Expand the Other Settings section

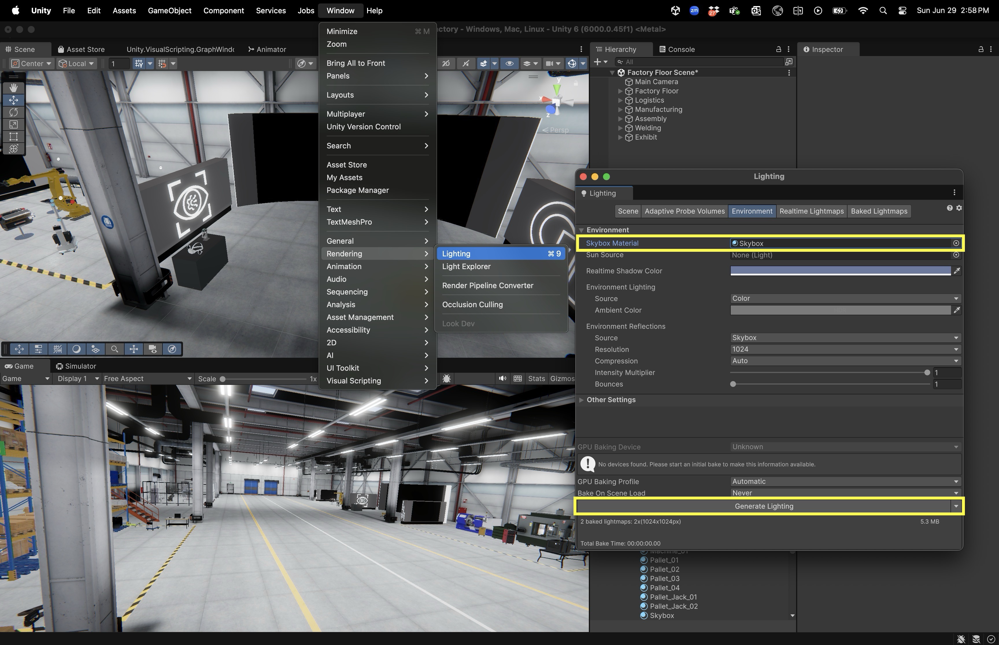(582, 400)
